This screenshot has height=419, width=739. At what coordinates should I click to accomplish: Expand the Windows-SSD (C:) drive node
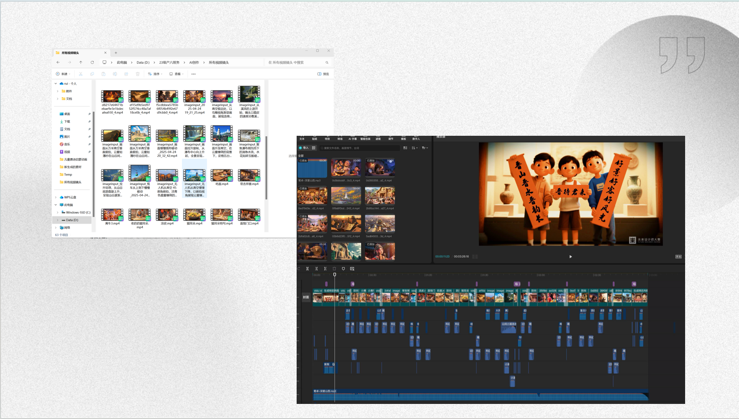(58, 213)
